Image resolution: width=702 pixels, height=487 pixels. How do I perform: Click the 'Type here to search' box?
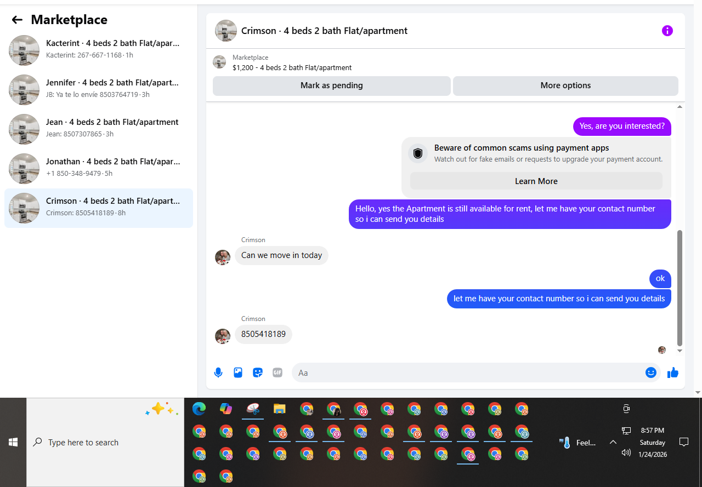pos(105,442)
